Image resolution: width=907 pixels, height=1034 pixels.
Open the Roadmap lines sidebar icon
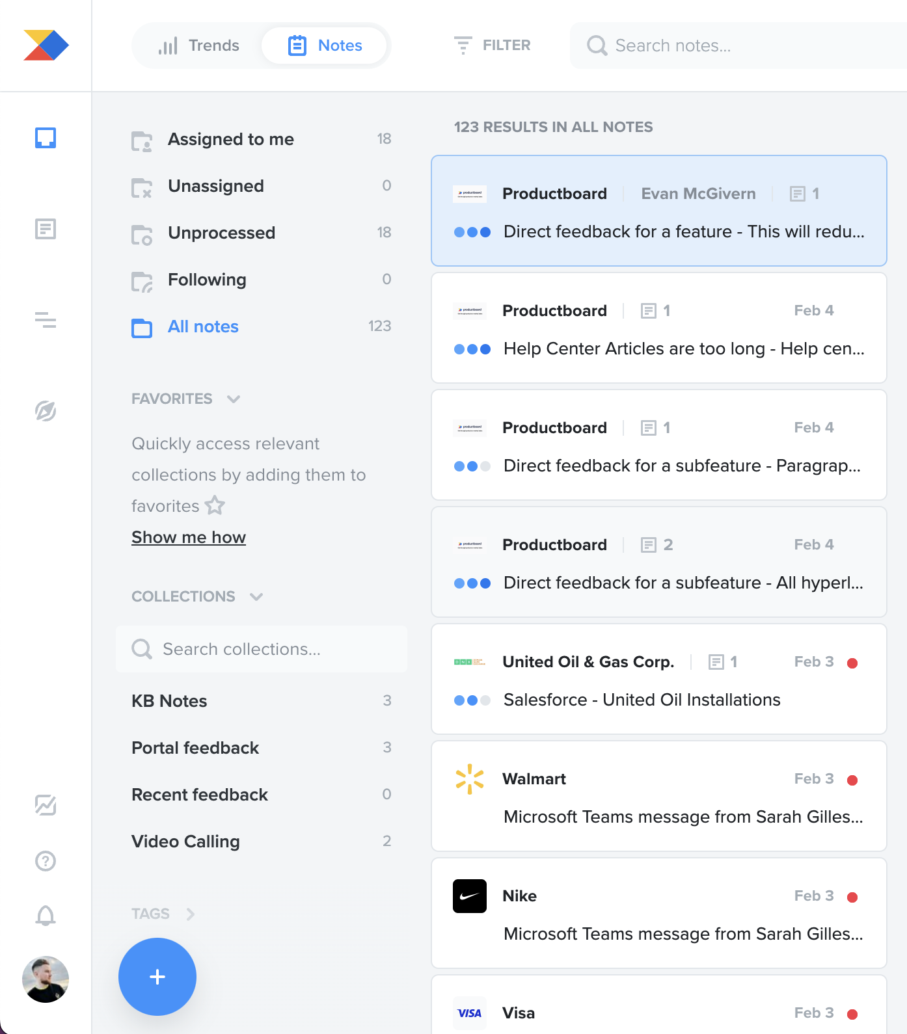coord(46,320)
